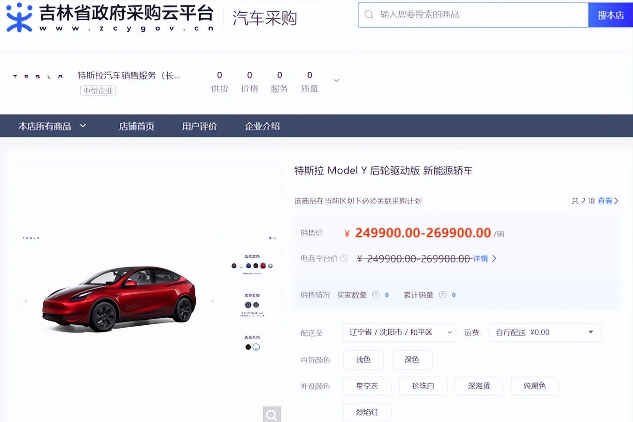Select exterior color 烈焰红

point(367,412)
